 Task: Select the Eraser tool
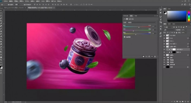coord(1,36)
